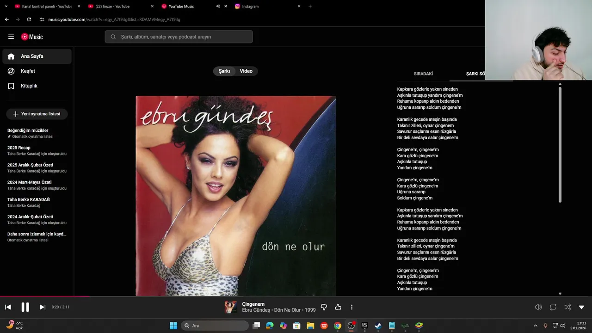592x333 pixels.
Task: Create a playlist with Yeni oynatma listesi
Action: 37,114
